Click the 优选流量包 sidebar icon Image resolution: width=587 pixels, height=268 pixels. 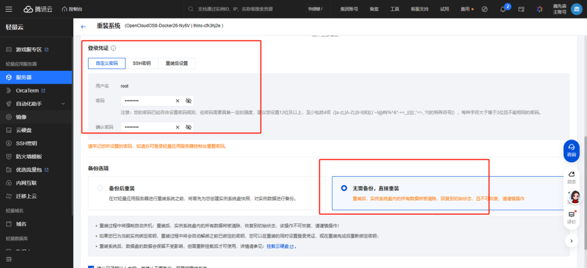click(9, 170)
